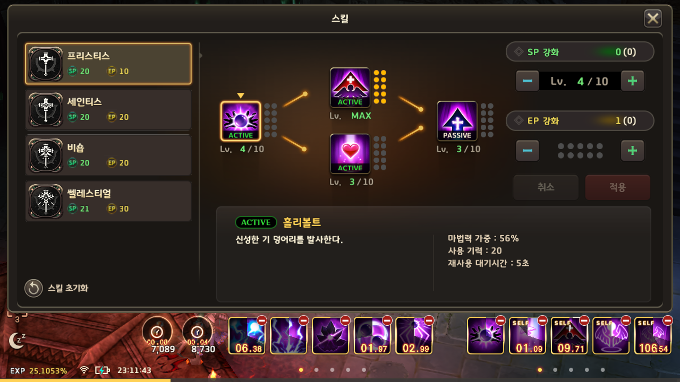680x382 pixels.
Task: Select the MAX level winged cross skill icon
Action: (350, 88)
